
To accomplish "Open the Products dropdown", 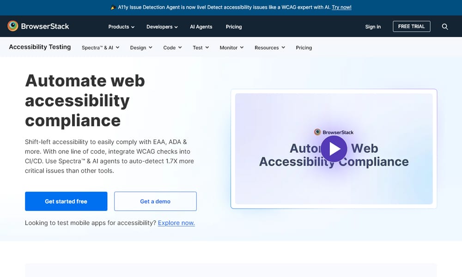I will 121,27.
